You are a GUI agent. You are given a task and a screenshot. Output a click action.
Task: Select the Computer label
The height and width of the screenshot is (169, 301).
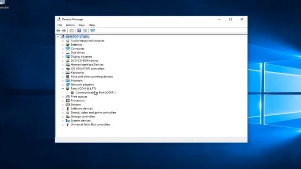coord(77,49)
